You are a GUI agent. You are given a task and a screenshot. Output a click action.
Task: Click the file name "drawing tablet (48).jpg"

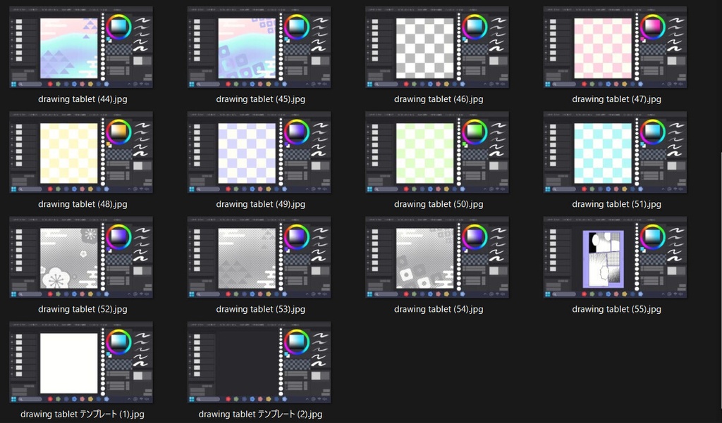[82, 204]
